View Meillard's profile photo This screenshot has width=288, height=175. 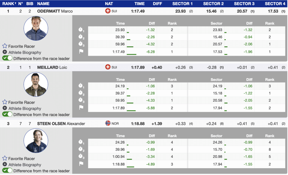click(36, 85)
